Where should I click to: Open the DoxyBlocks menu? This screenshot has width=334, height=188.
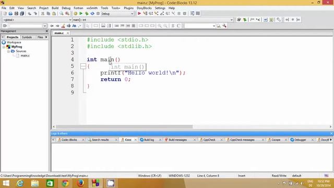point(144,8)
